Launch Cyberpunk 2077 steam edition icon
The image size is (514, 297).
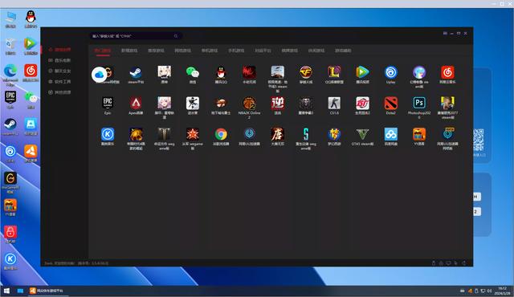[448, 104]
